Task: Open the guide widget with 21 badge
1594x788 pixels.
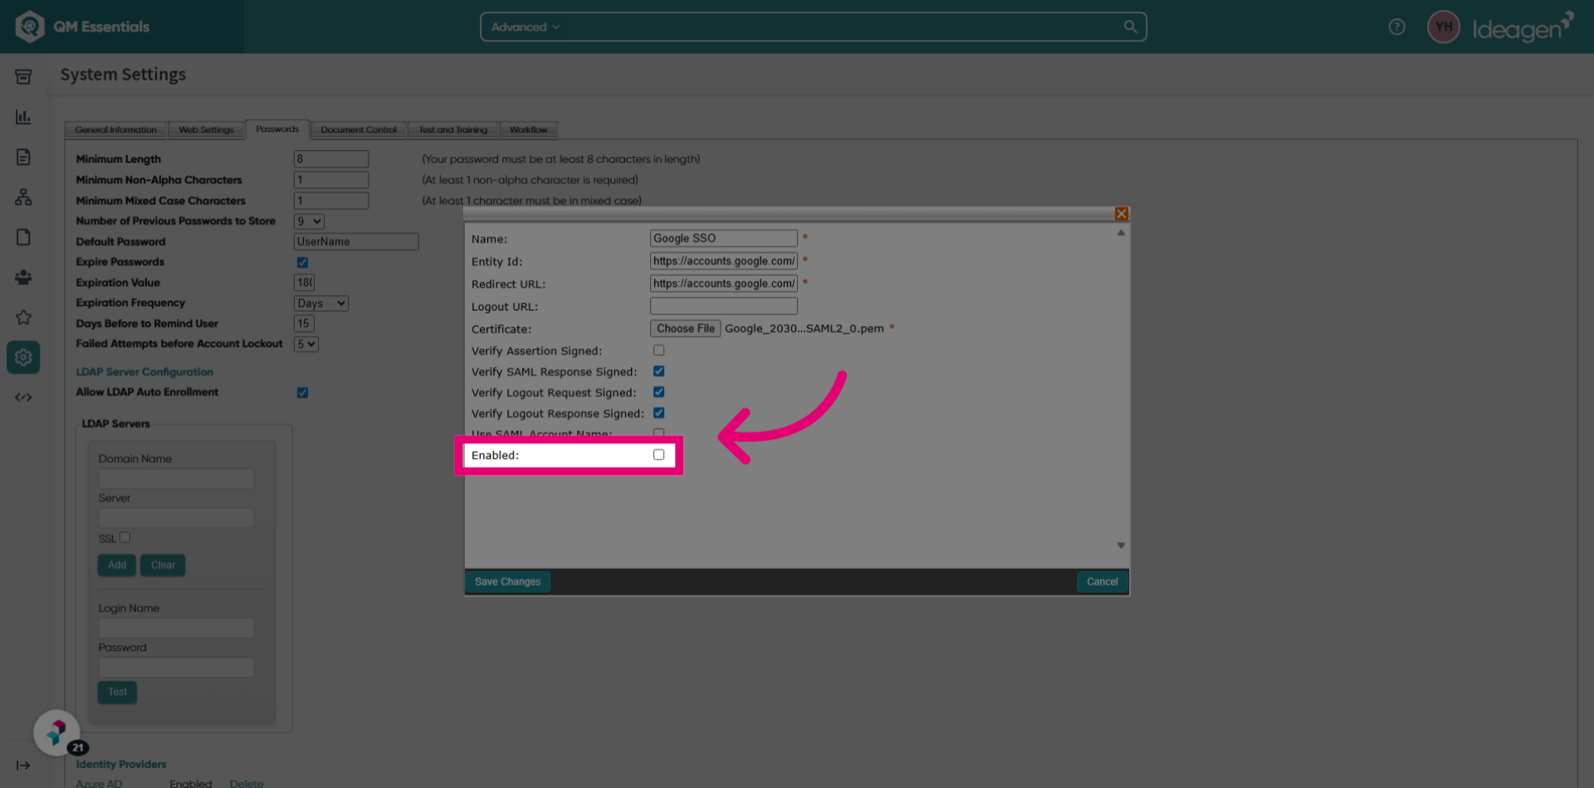Action: (x=56, y=732)
